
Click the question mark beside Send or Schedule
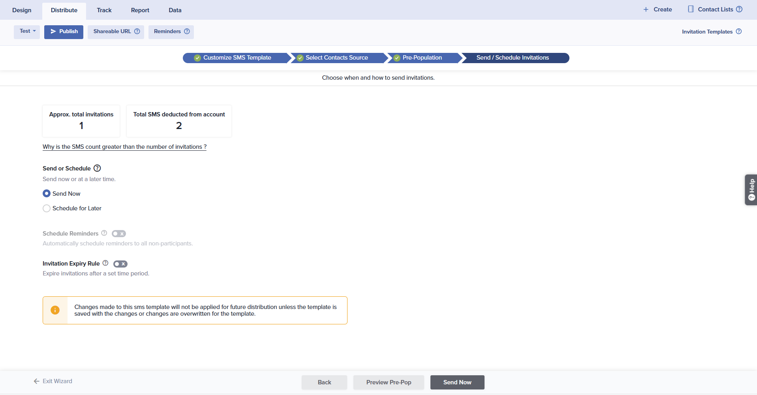[97, 168]
